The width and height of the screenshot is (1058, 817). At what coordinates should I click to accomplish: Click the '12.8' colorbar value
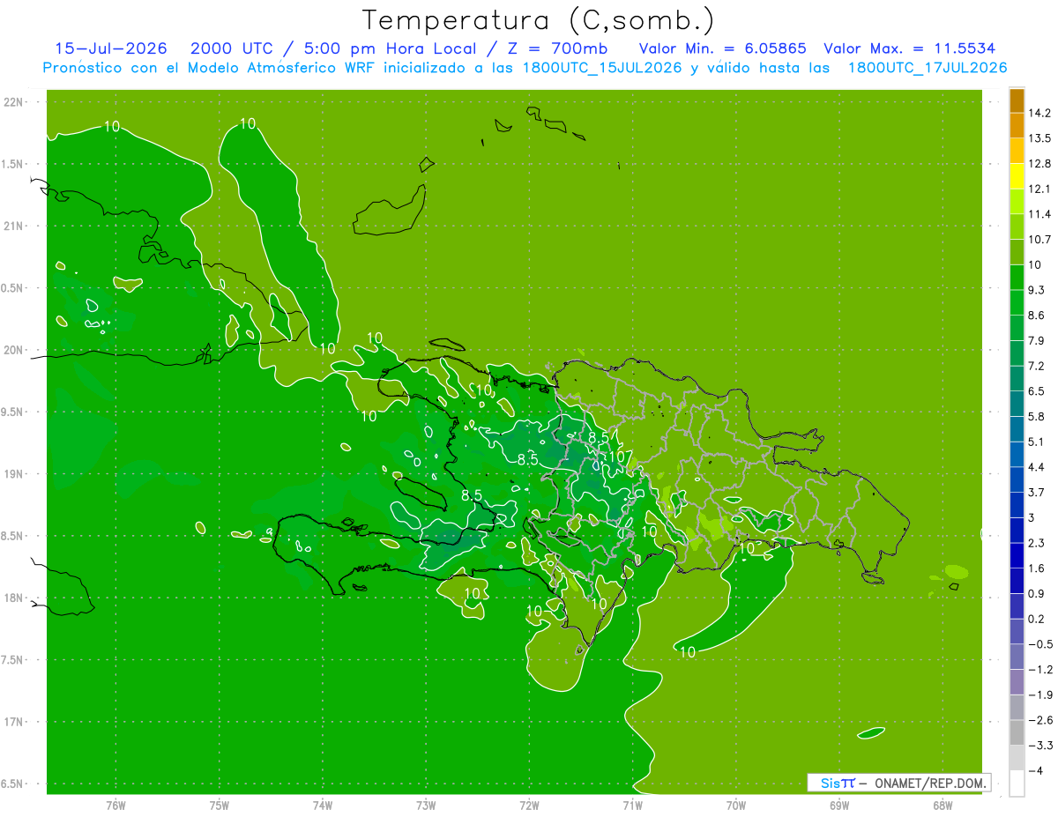pyautogui.click(x=1040, y=164)
